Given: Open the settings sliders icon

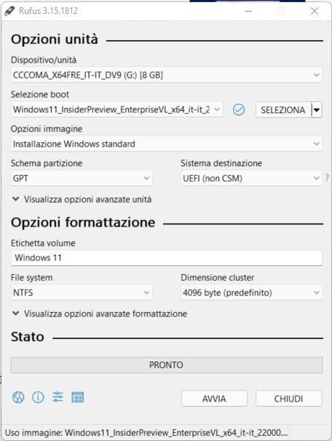Looking at the screenshot, I should 58,397.
